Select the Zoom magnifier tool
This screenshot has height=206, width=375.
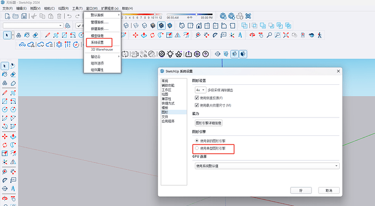coord(269,35)
